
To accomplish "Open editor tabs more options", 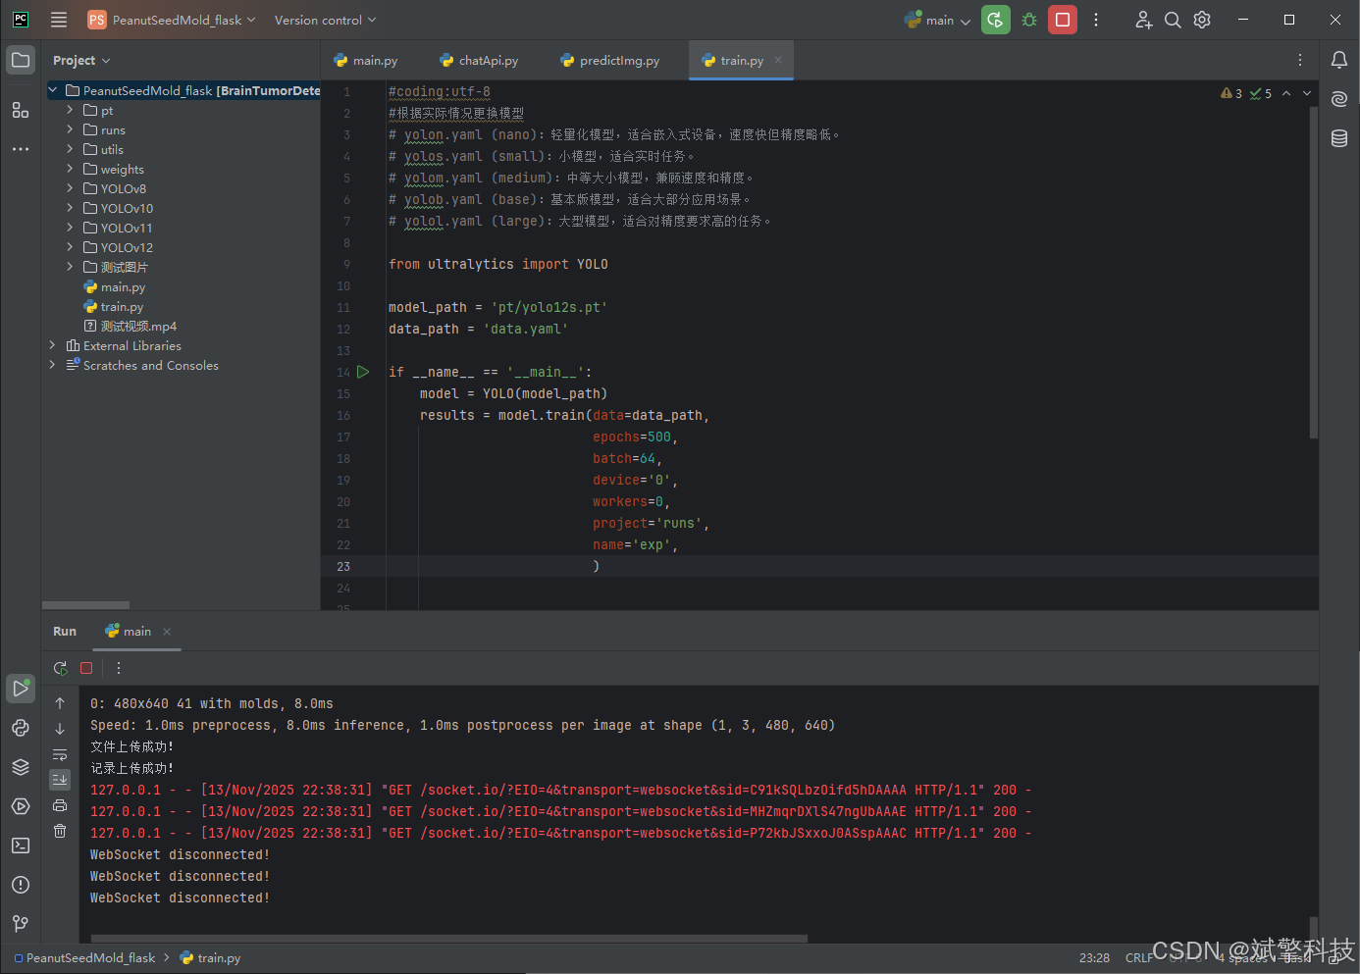I will 1300,60.
